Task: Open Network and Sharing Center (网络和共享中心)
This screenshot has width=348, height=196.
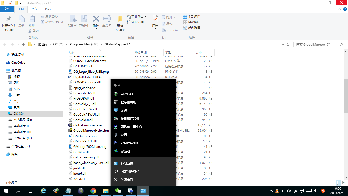Action: pyautogui.click(x=143, y=127)
